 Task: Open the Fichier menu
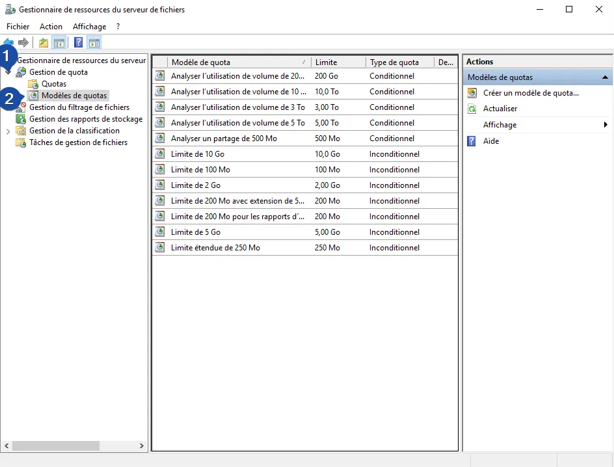pyautogui.click(x=18, y=27)
